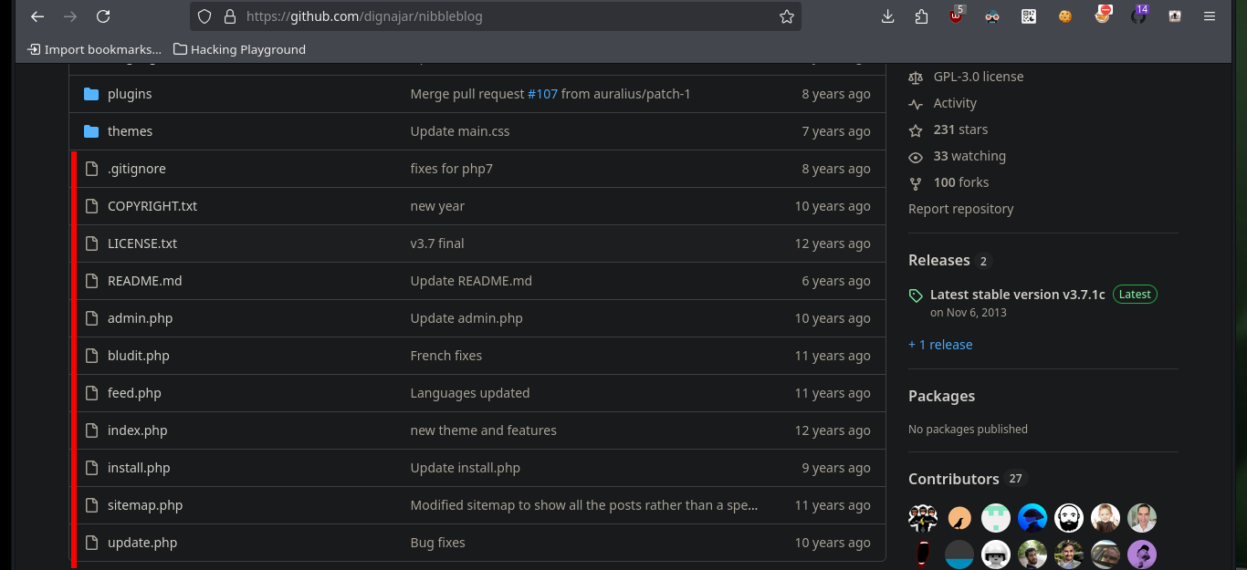Open the Firefox hamburger menu
Viewport: 1247px width, 570px height.
click(x=1210, y=16)
